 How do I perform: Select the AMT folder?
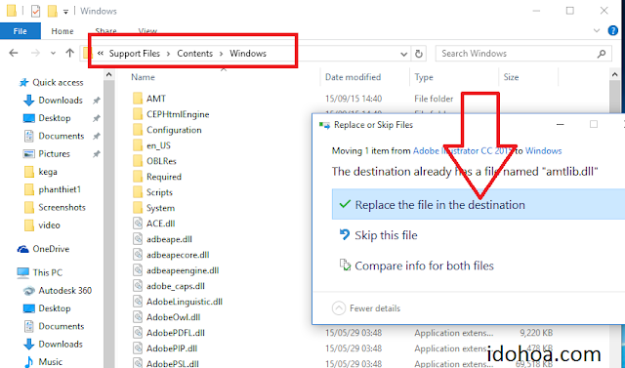[156, 99]
